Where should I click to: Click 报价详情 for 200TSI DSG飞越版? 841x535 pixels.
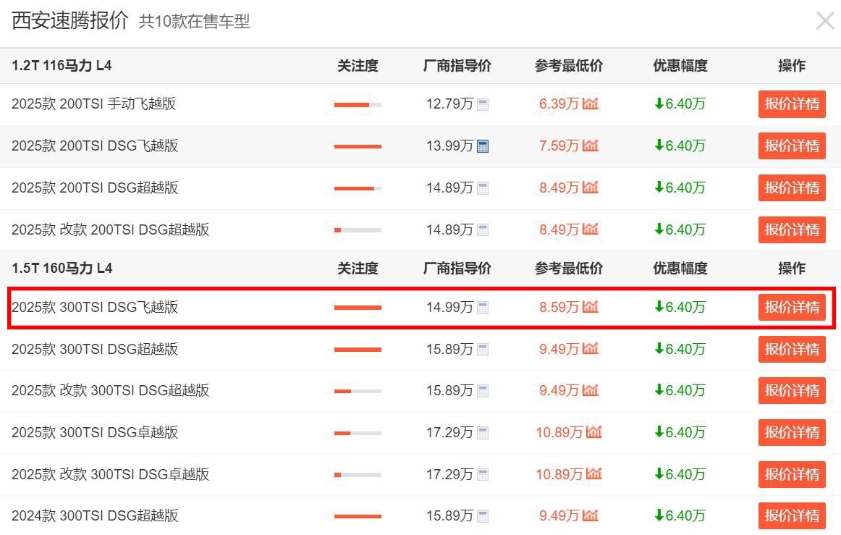click(x=792, y=146)
